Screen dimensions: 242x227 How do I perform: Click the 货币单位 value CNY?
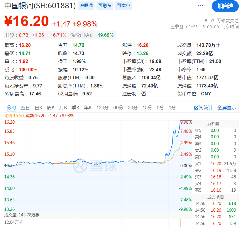point(206,94)
